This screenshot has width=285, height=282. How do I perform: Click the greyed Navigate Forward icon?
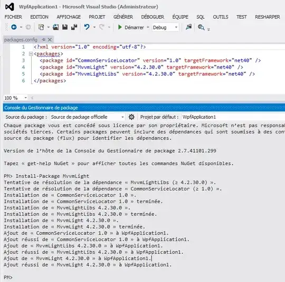[28, 27]
